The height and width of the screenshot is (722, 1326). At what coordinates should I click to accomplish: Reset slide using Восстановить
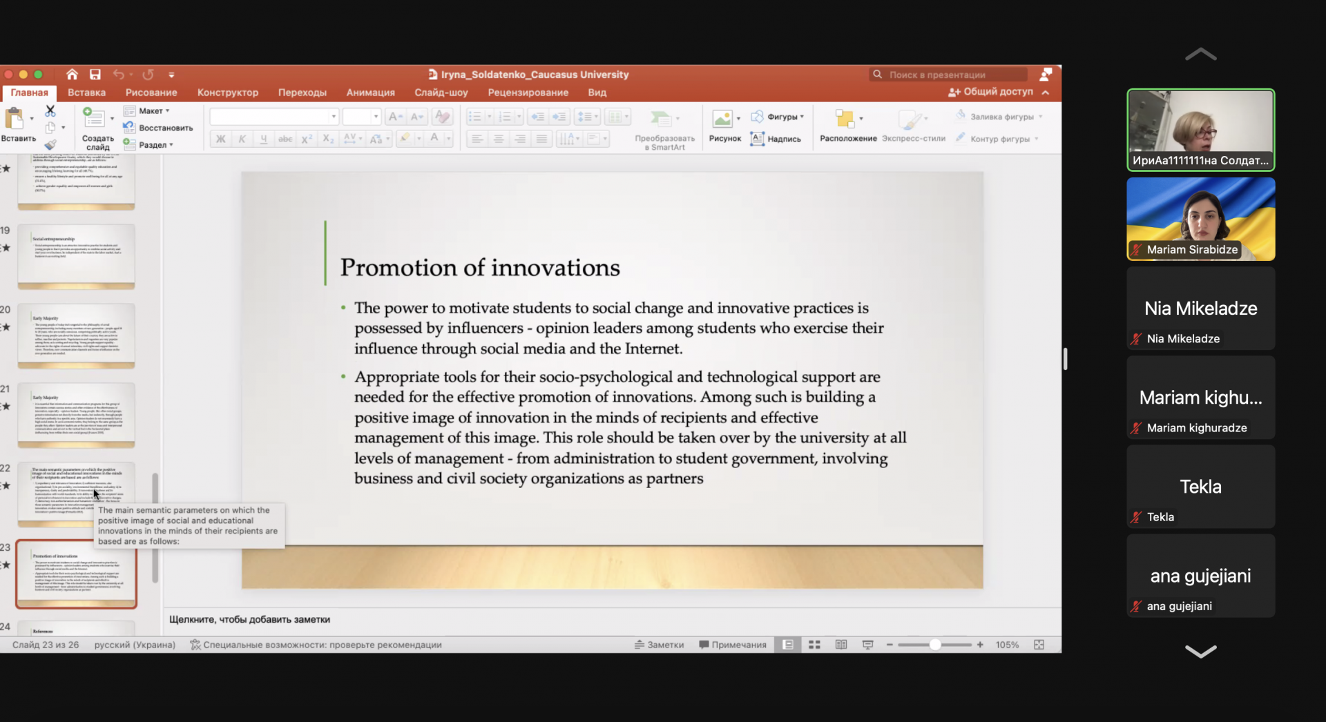click(158, 128)
